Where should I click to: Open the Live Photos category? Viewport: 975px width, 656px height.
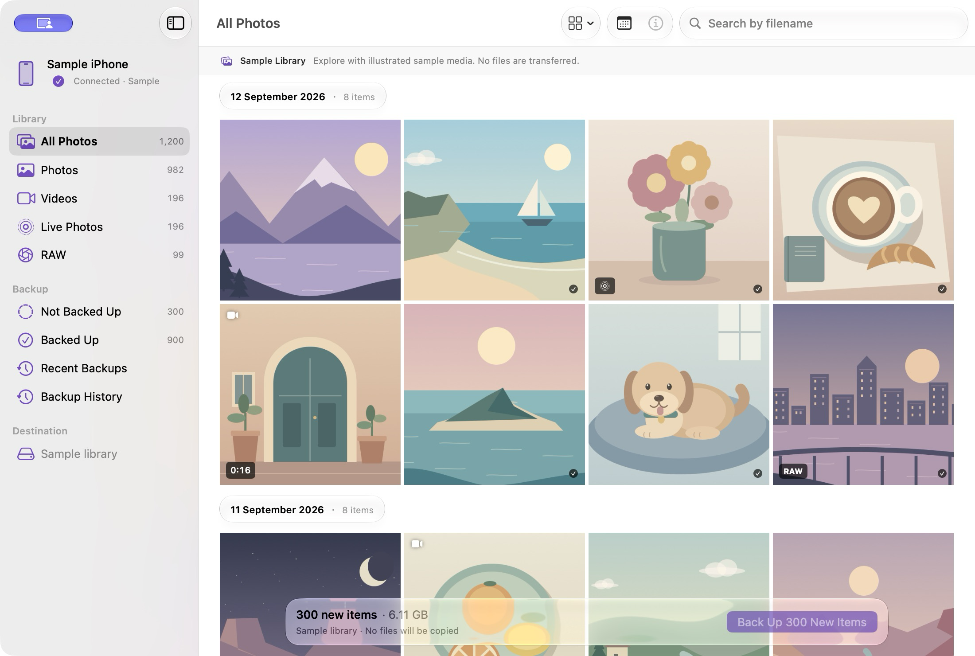(x=99, y=226)
